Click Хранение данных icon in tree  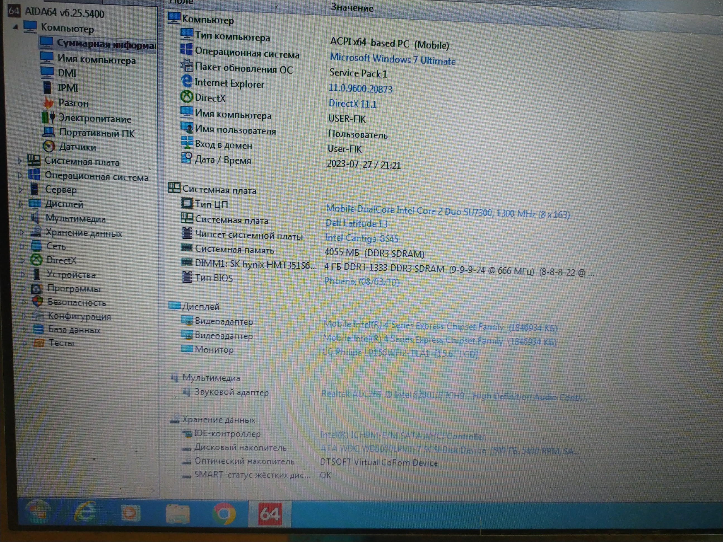[36, 232]
